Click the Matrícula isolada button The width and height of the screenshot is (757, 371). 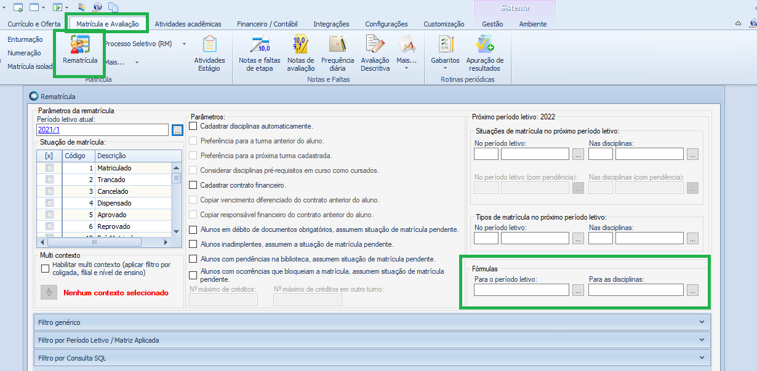click(29, 66)
